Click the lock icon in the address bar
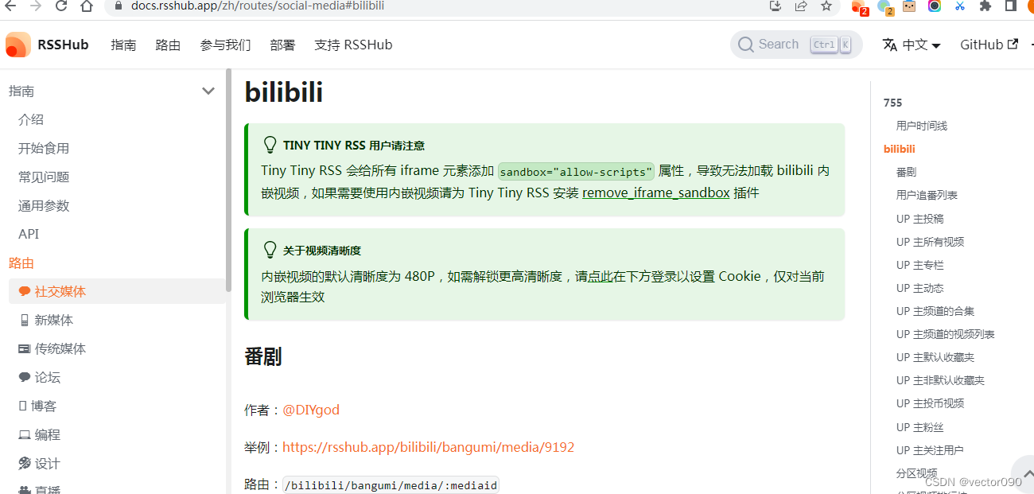Viewport: 1034px width, 494px height. [119, 6]
